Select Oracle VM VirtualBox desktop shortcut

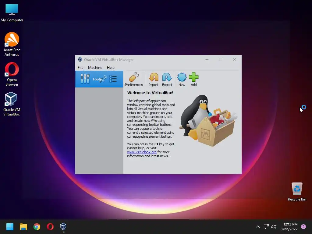[12, 104]
